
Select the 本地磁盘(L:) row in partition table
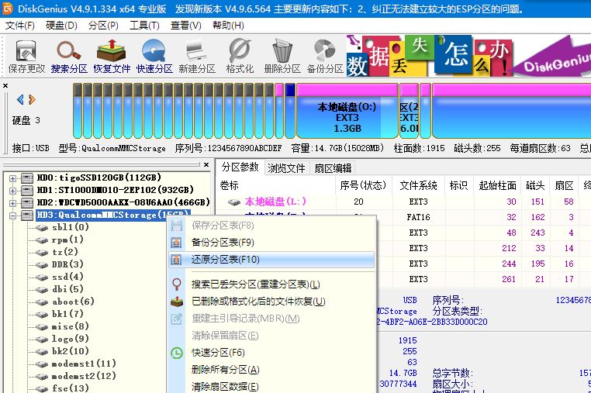click(403, 202)
